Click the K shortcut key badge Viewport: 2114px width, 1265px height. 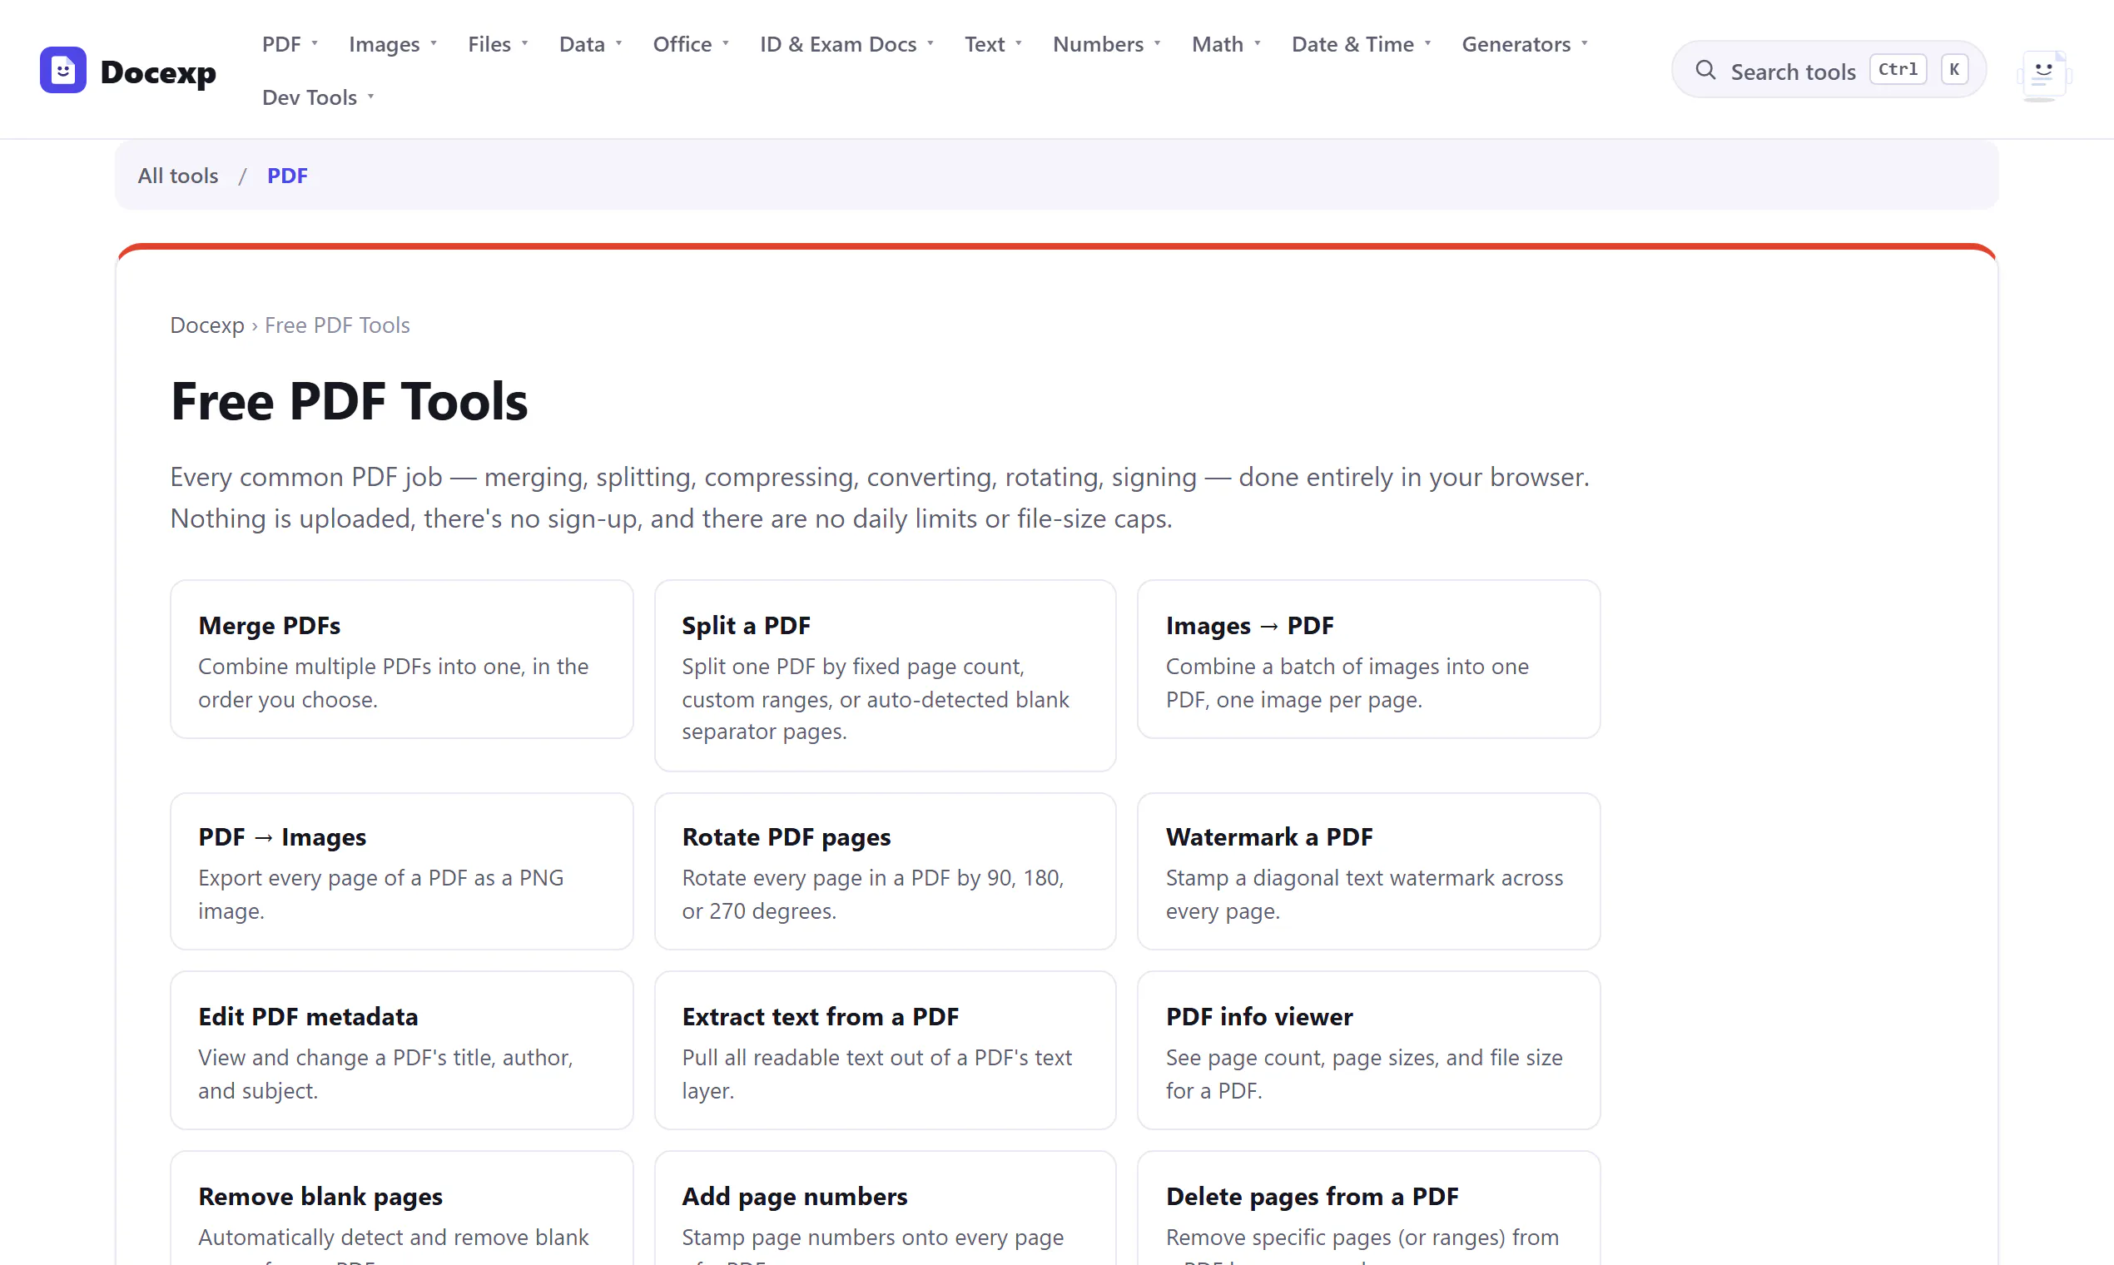point(1954,69)
